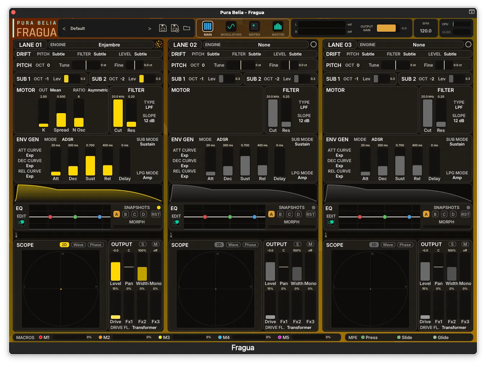Toggle Solo on Lane 02 output
The height and width of the screenshot is (365, 486).
point(297,244)
